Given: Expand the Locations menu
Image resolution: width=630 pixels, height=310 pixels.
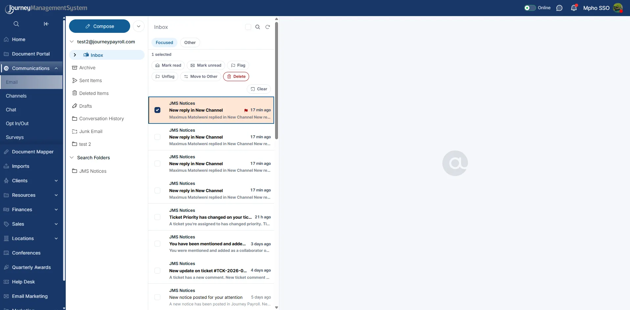Looking at the screenshot, I should [x=56, y=238].
